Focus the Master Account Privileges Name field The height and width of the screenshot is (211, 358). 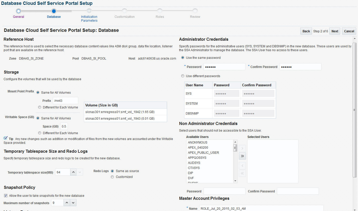(261, 208)
